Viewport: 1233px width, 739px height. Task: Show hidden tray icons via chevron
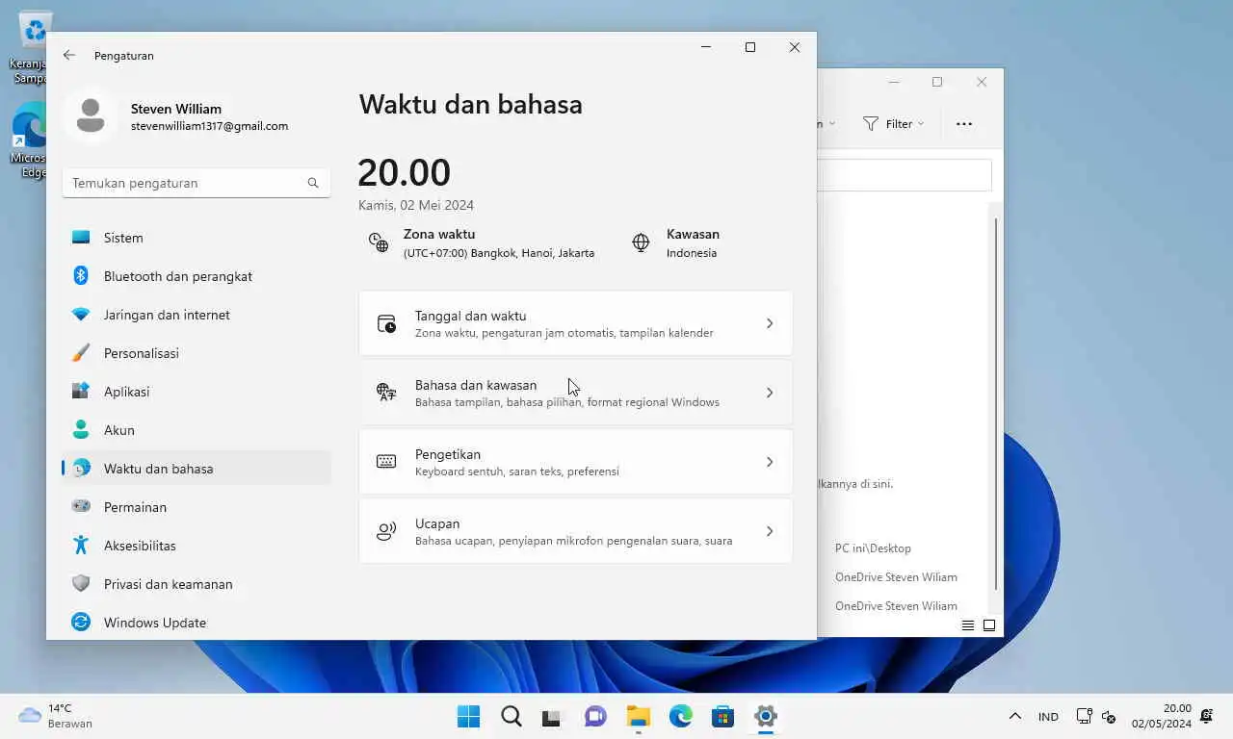tap(1014, 716)
